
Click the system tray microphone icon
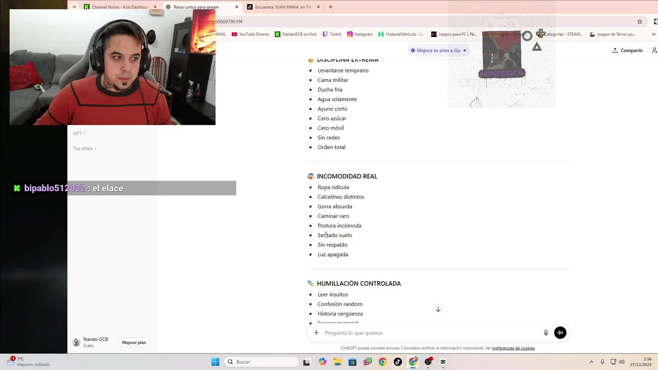pos(602,362)
